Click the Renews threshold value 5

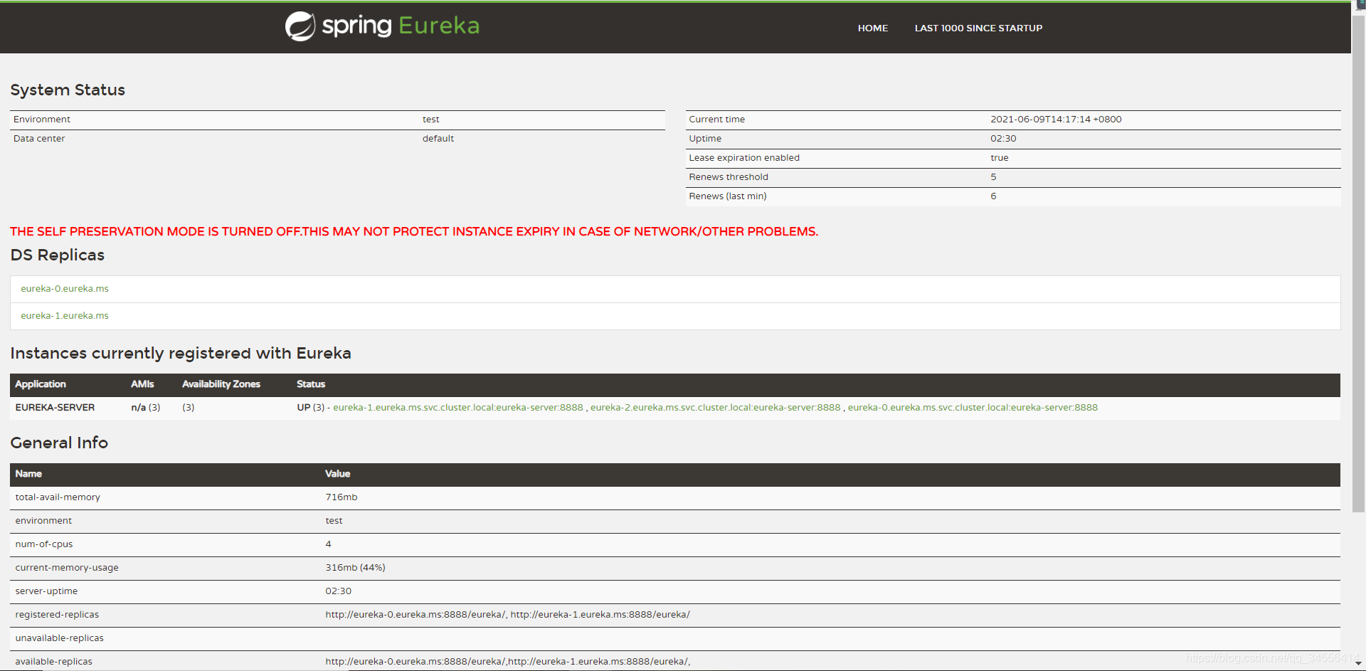point(993,177)
